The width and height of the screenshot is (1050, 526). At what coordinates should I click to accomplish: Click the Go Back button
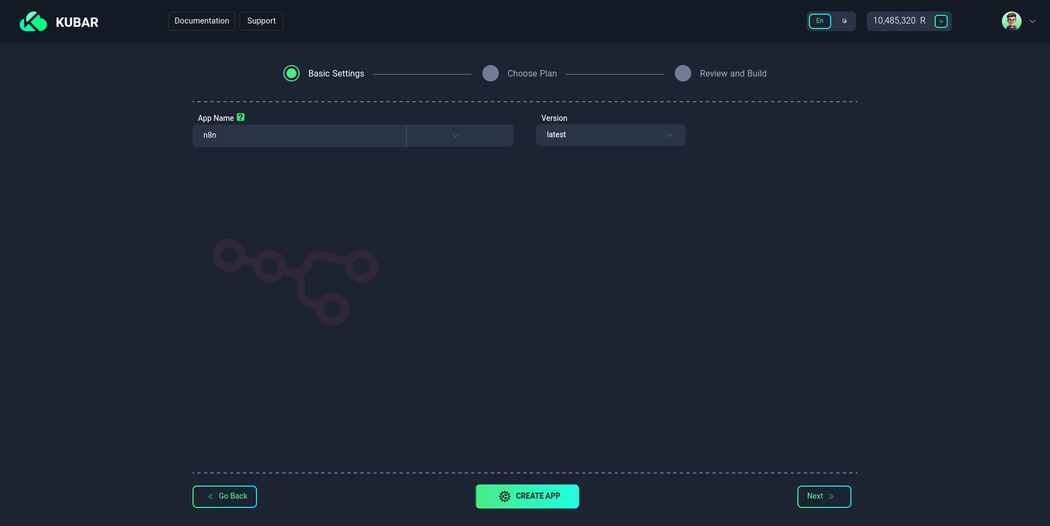click(225, 496)
